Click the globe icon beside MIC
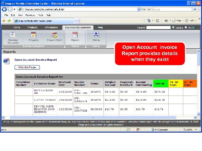This screenshot has height=151, width=202. [x=194, y=28]
